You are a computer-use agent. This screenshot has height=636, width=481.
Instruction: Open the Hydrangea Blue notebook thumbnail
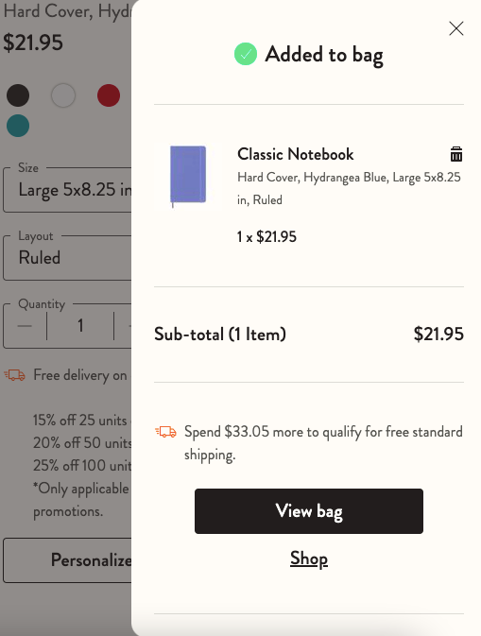pos(188,177)
